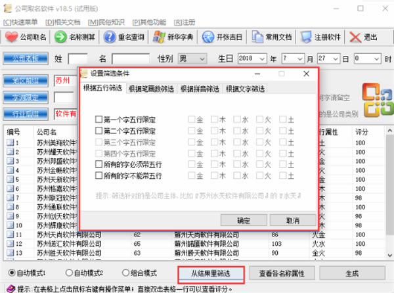
Task: Open the [D]相关文档 menu
Action: 63,22
